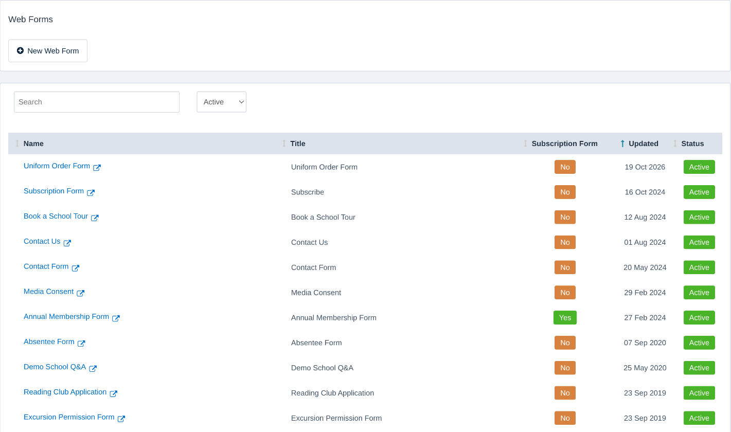Screen dimensions: 731x432
Task: Click the Updated column sort arrow
Action: [x=622, y=143]
